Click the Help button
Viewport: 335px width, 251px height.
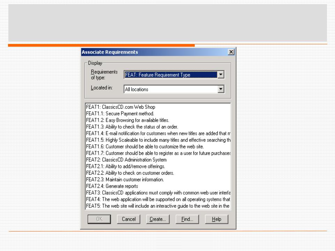pyautogui.click(x=216, y=219)
